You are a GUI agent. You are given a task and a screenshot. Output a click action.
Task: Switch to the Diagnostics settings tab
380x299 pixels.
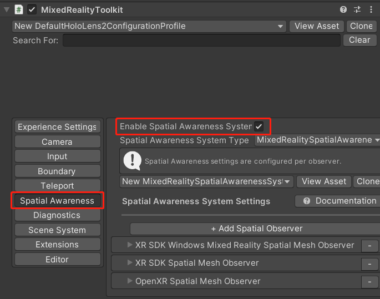tap(57, 215)
